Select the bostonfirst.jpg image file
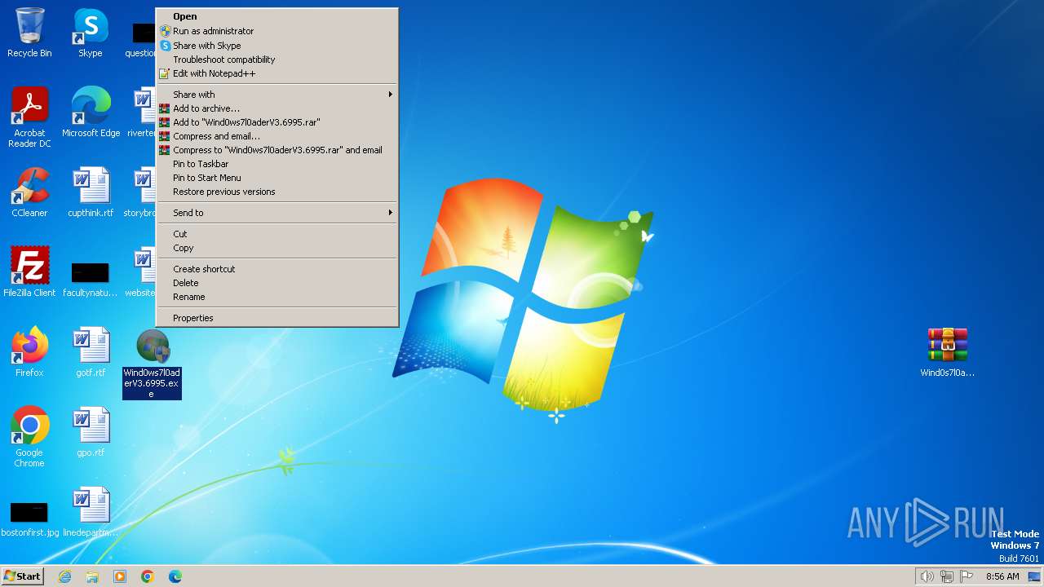Screen dimensions: 1044x587 click(x=29, y=519)
